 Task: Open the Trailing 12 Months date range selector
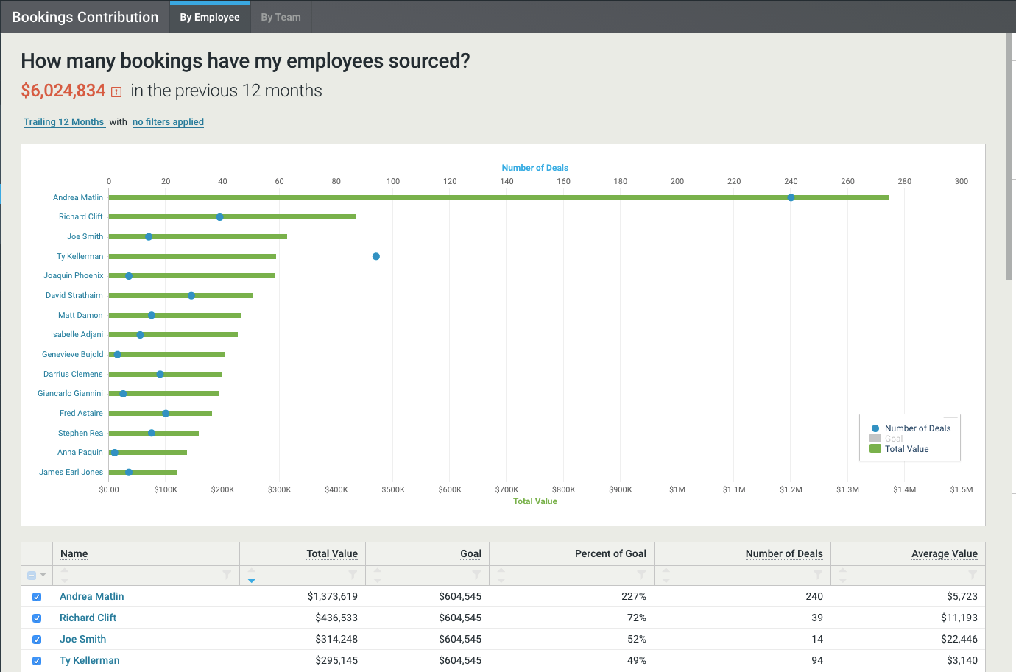click(64, 122)
